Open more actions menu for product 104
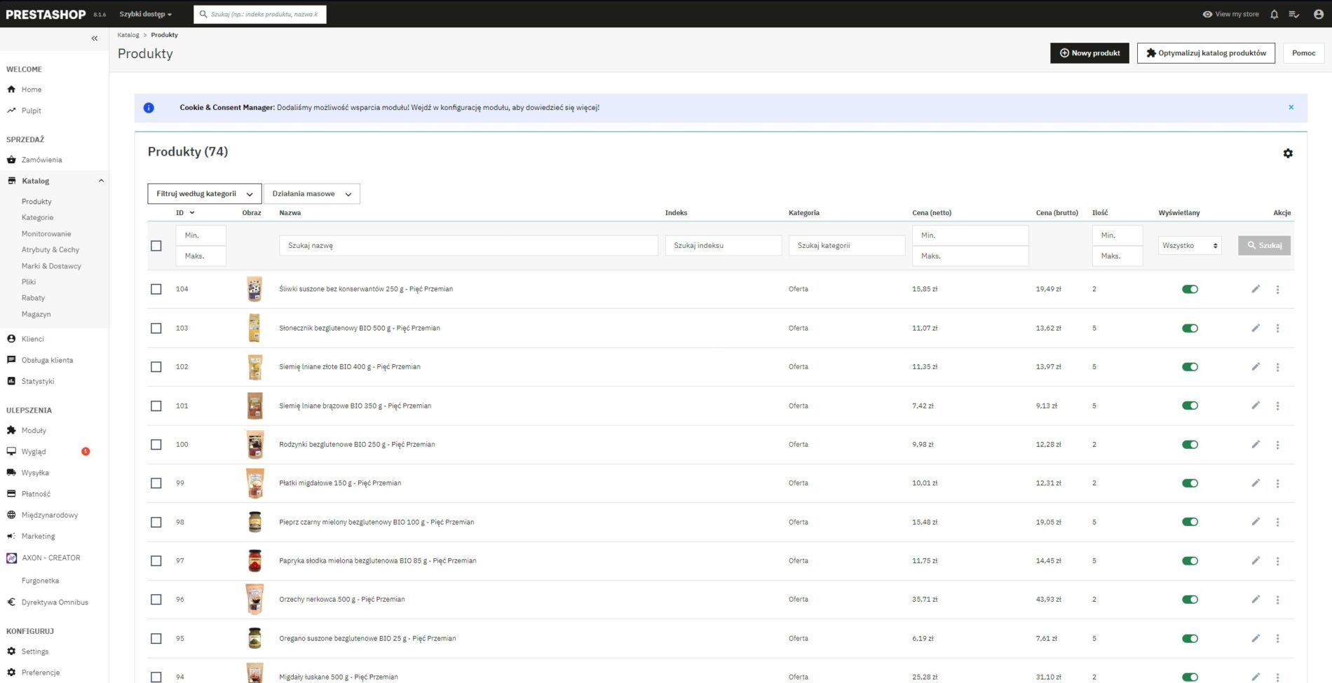The width and height of the screenshot is (1332, 683). [1277, 289]
